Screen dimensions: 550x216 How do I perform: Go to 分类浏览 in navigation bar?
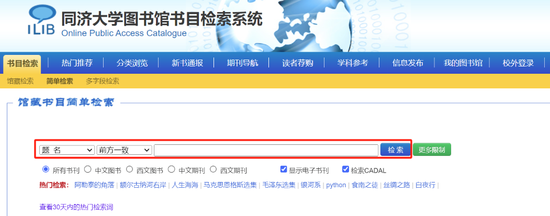[132, 63]
